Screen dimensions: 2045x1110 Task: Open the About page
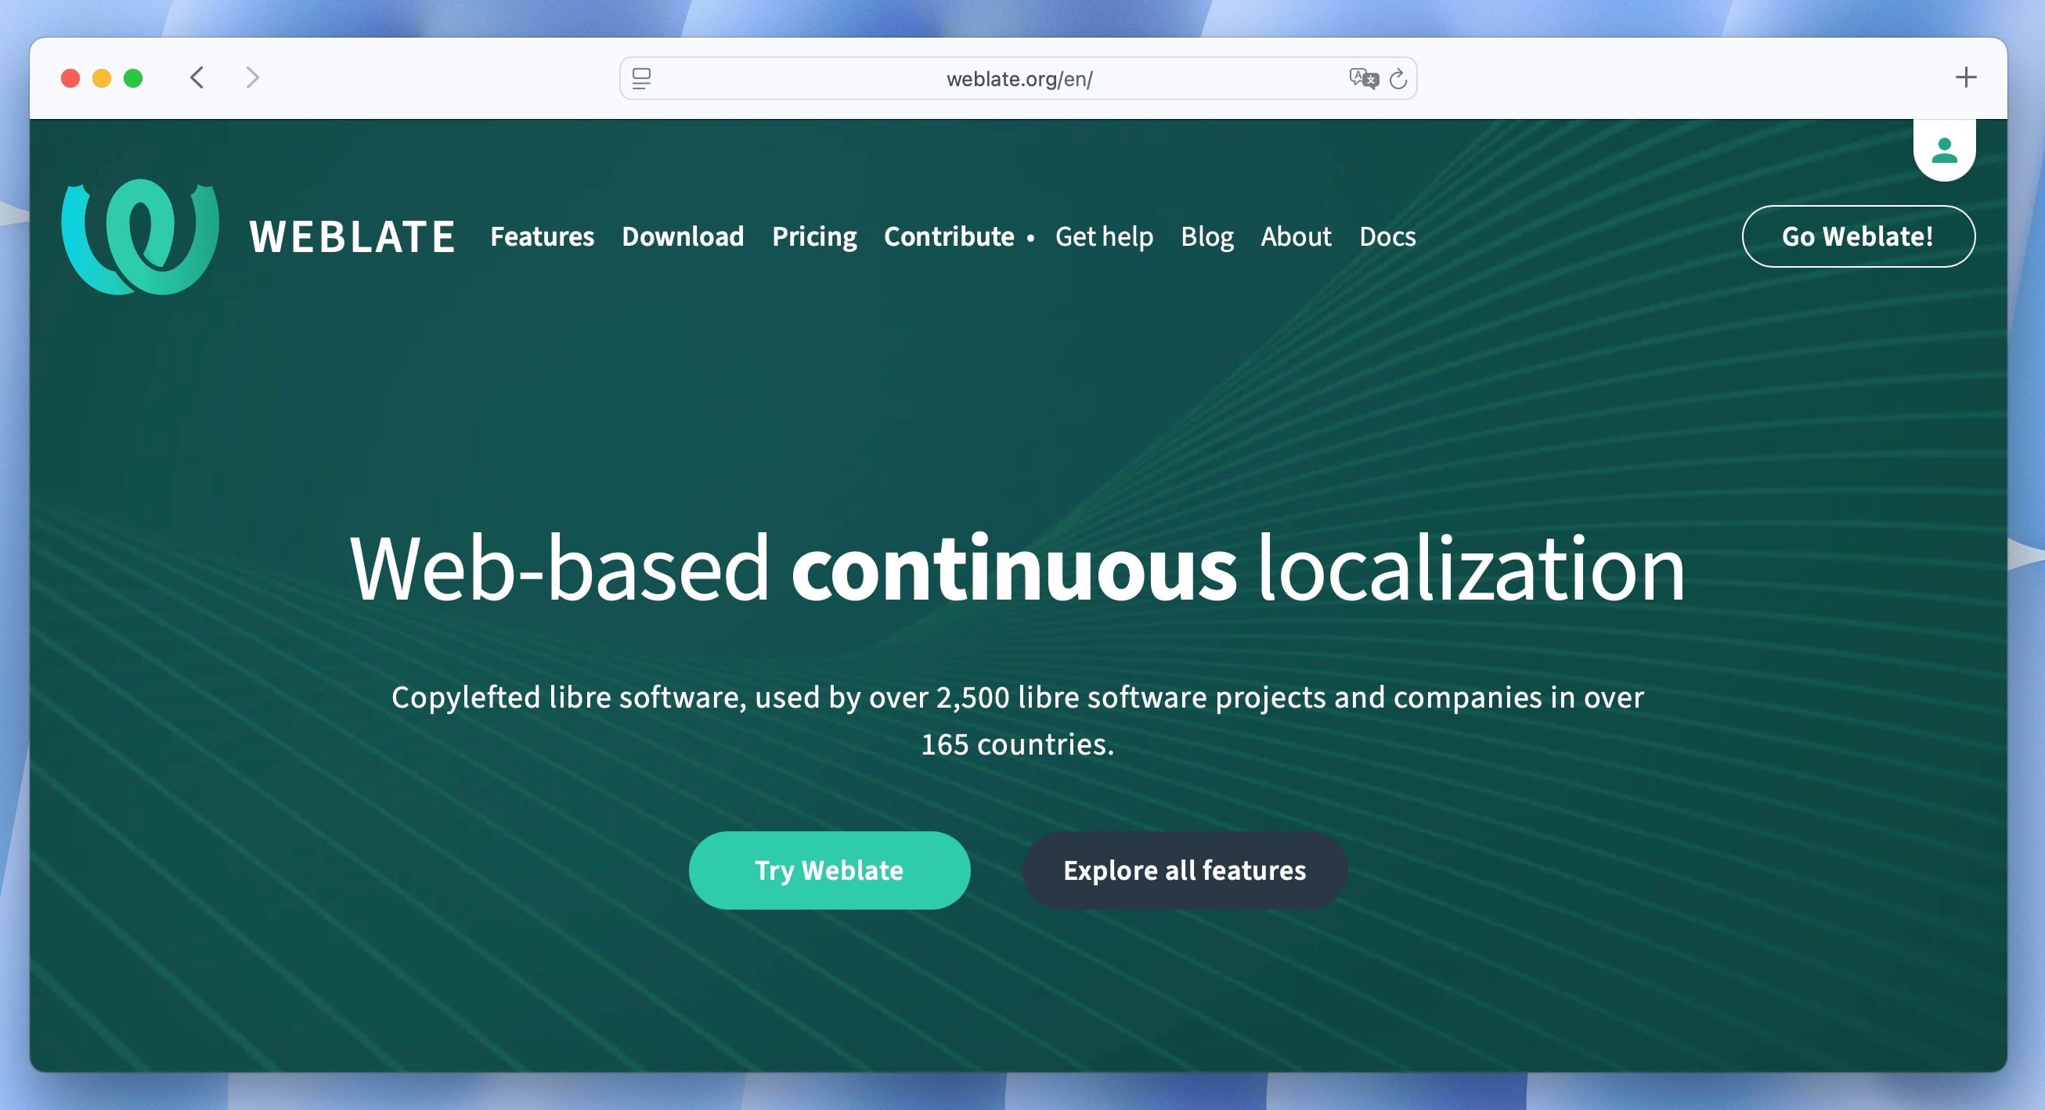[1296, 236]
